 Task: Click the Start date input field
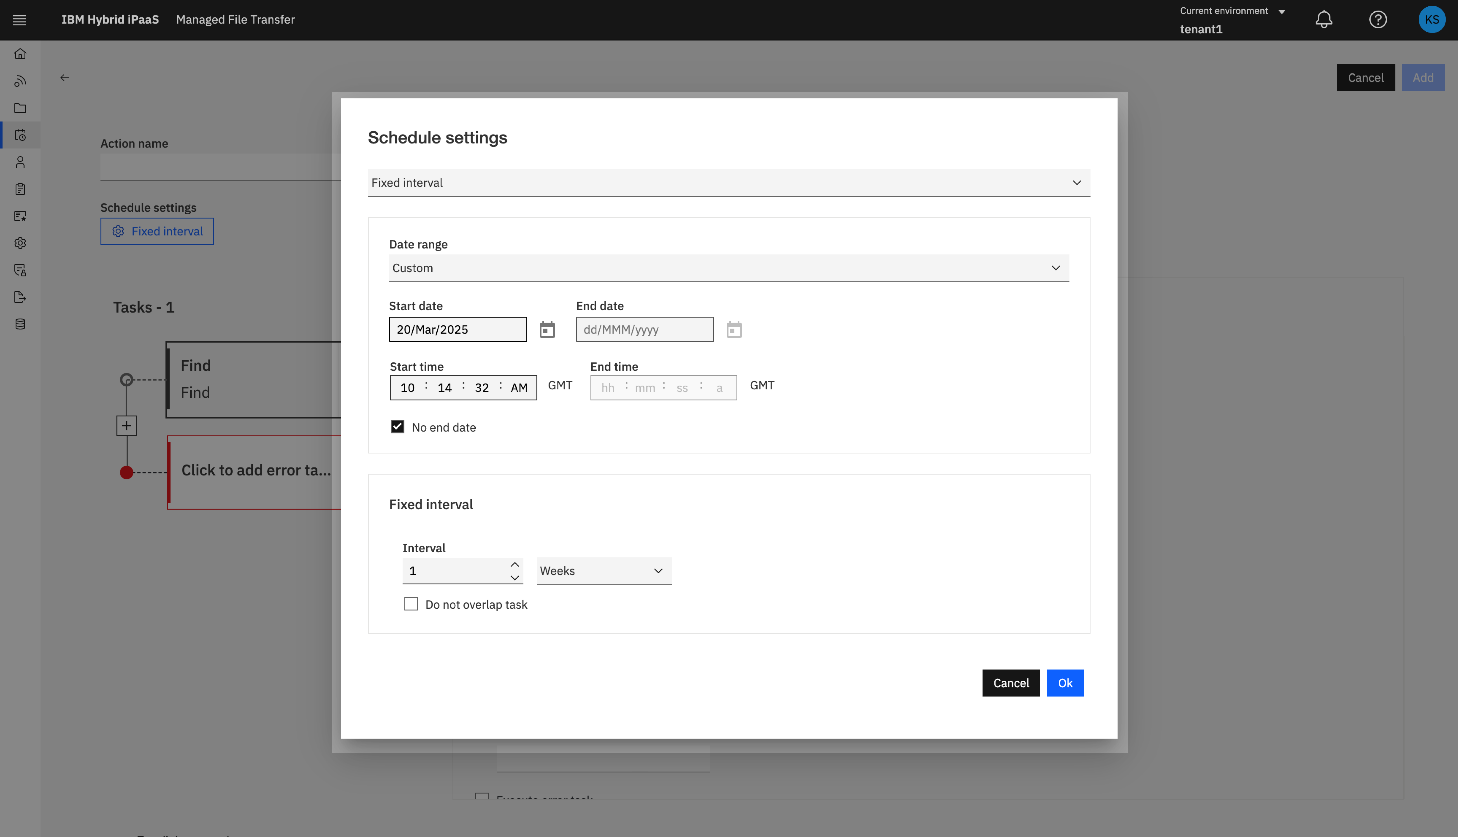458,329
